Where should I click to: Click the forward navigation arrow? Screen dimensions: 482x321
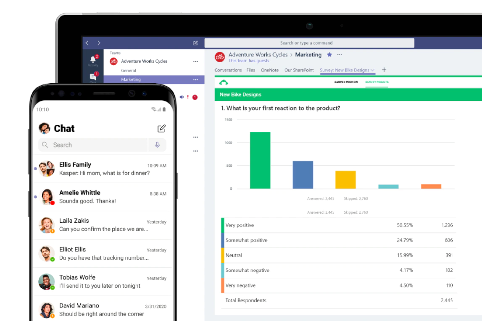point(99,43)
